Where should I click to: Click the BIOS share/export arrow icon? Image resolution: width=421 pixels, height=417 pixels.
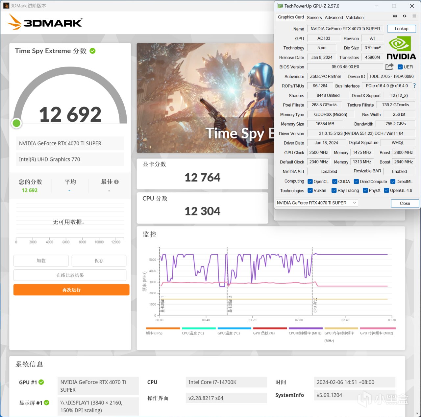click(x=389, y=66)
